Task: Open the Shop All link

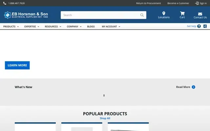Action: (x=105, y=118)
